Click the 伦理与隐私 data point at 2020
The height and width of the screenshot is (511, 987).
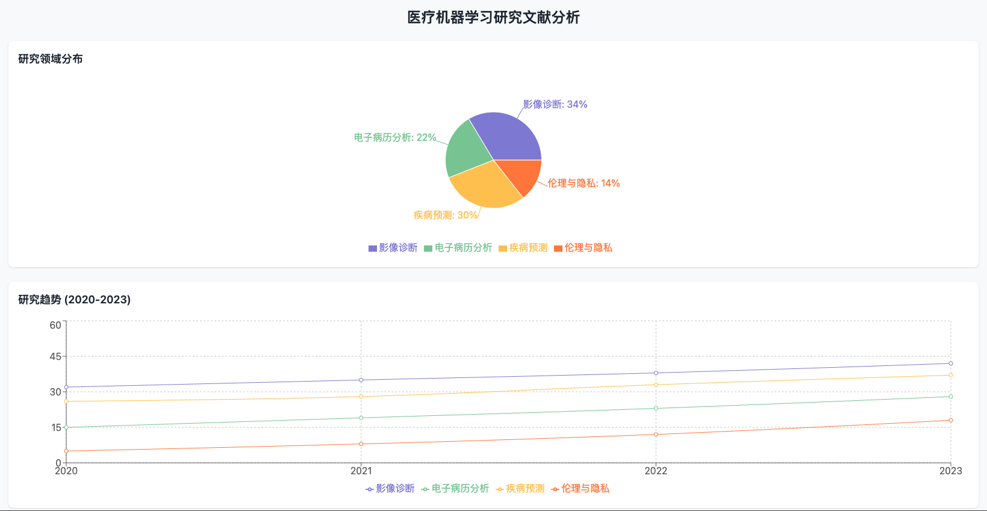66,451
